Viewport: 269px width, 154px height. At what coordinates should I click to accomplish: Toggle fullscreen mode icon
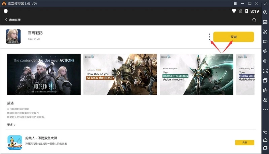tap(265, 71)
